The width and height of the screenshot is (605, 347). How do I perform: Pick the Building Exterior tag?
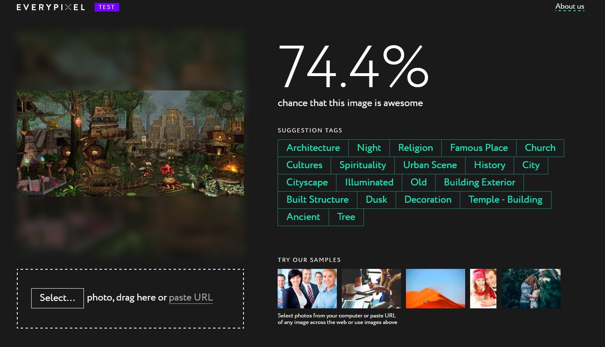tap(480, 183)
